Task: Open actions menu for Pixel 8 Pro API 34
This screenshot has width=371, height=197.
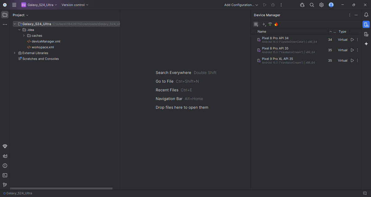Action: (357, 40)
